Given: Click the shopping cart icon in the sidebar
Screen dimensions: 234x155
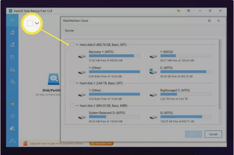Looking at the screenshot, I should (x=13, y=104).
